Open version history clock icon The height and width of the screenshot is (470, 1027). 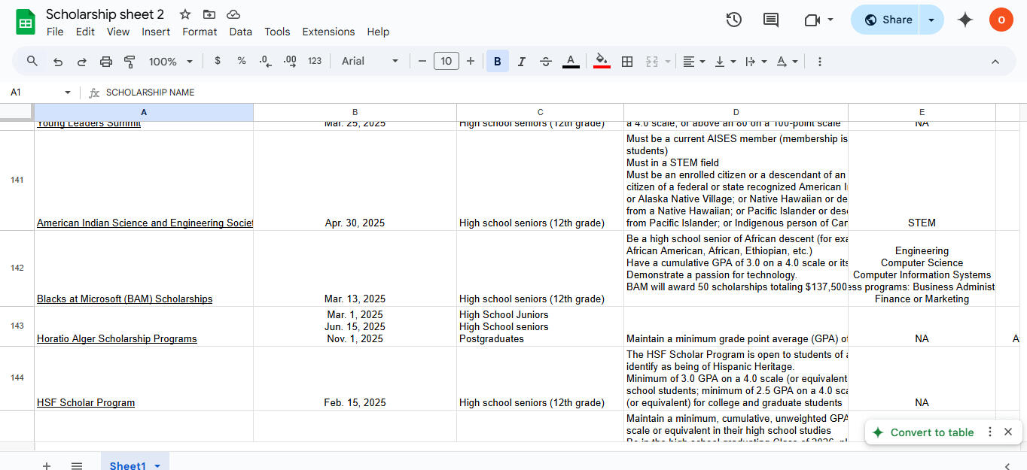click(x=734, y=20)
